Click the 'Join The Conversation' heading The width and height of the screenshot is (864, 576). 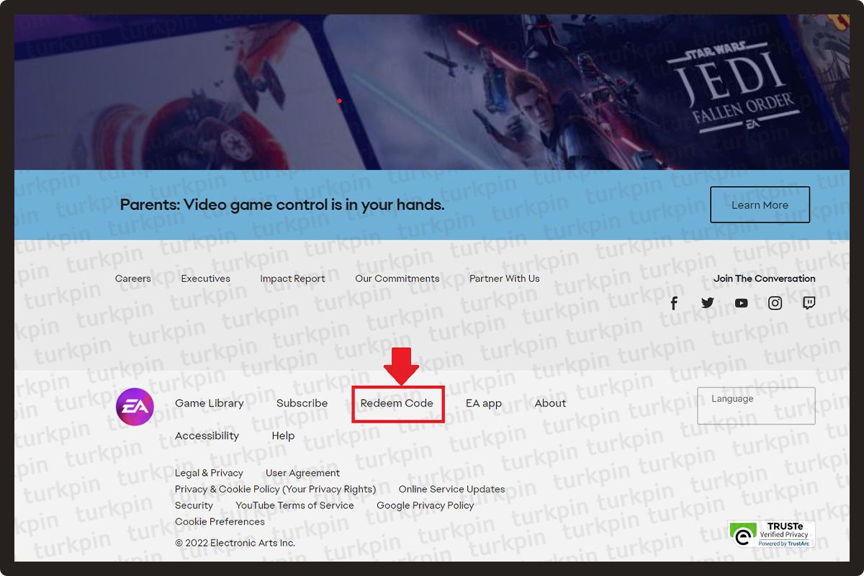[765, 279]
